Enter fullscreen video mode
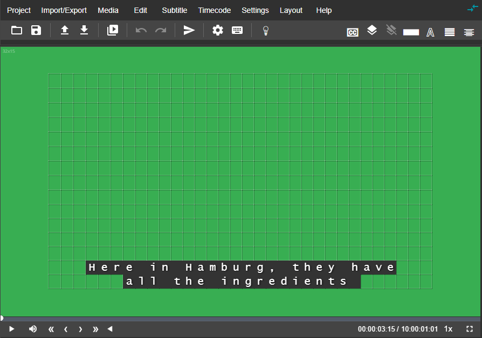The image size is (482, 338). [469, 329]
